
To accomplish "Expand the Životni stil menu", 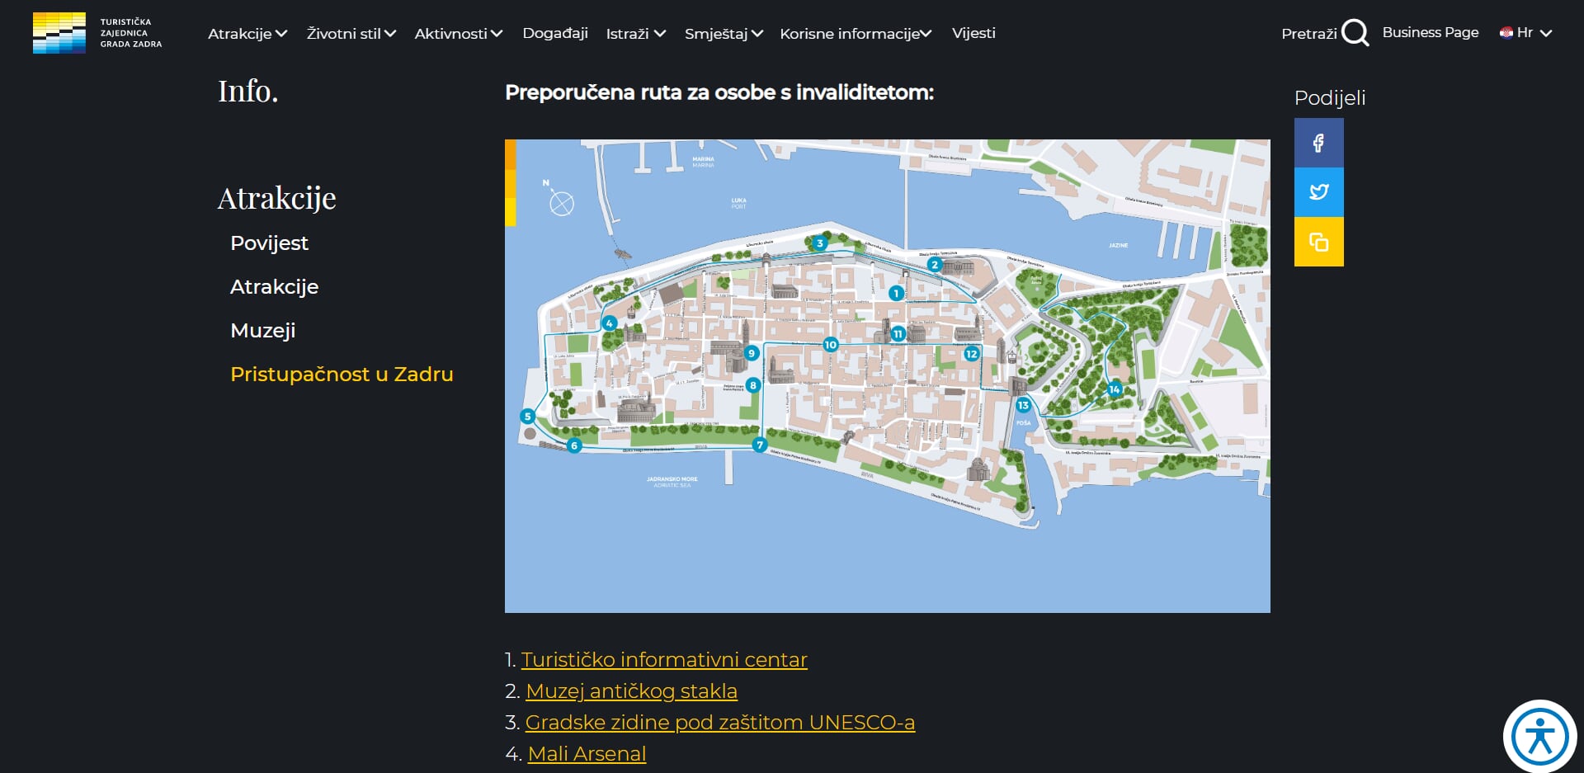I will click(x=351, y=34).
